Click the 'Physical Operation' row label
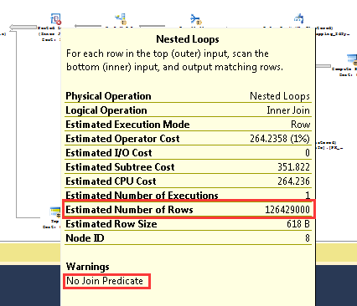Viewport: 357px width, 306px height. (x=108, y=96)
